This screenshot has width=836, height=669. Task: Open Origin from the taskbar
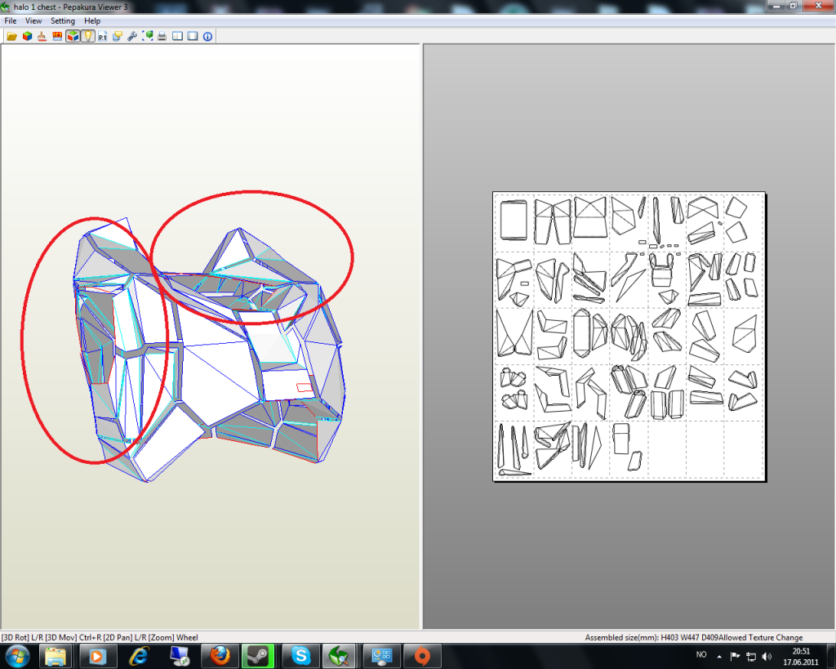[x=422, y=656]
